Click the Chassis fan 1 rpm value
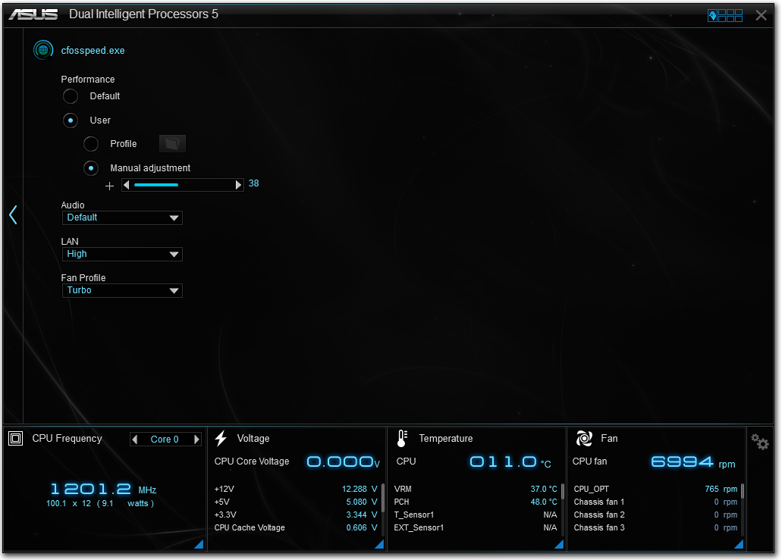782x560 pixels. tap(726, 502)
